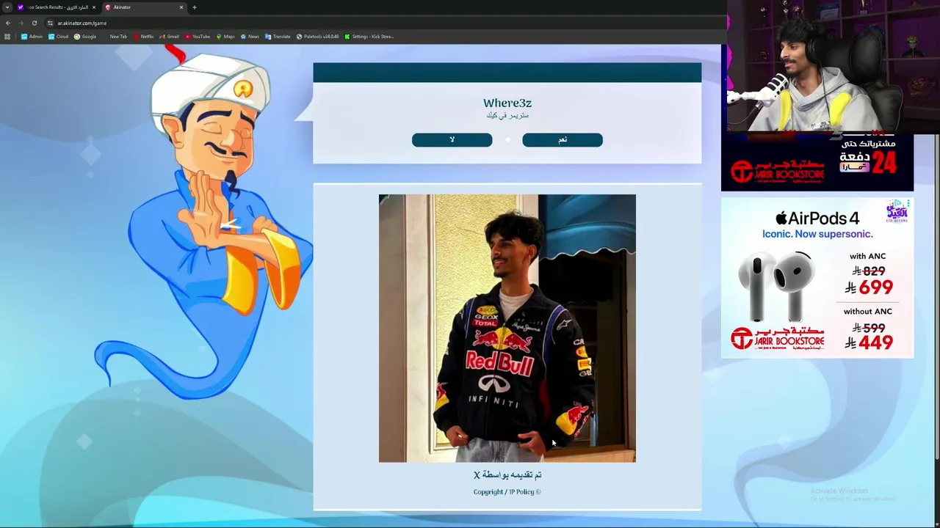Screen dimensions: 940x528
Task: Open the Translate bookmark
Action: [278, 37]
